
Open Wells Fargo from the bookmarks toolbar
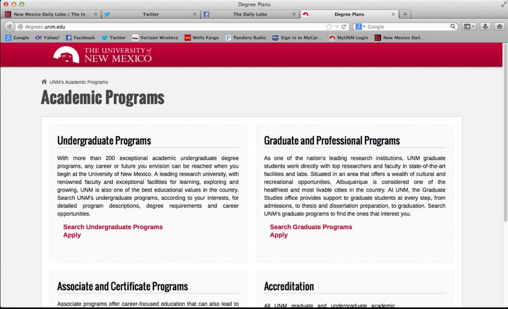pyautogui.click(x=202, y=37)
